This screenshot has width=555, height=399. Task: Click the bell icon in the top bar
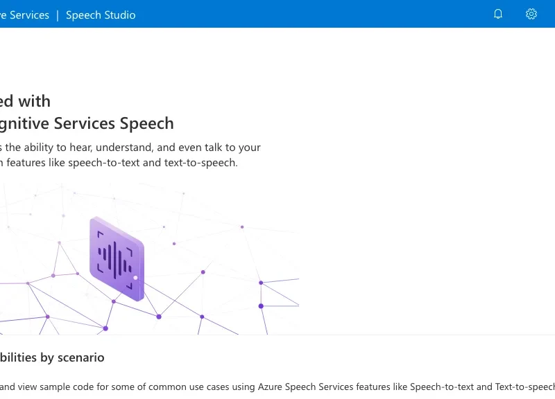click(497, 14)
